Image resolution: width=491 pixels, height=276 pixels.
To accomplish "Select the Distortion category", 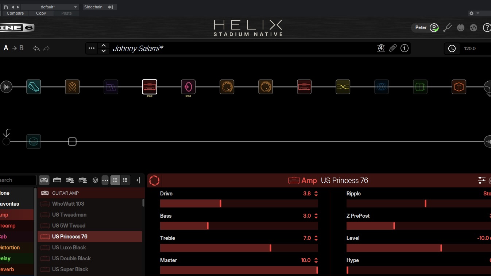I will point(17,248).
